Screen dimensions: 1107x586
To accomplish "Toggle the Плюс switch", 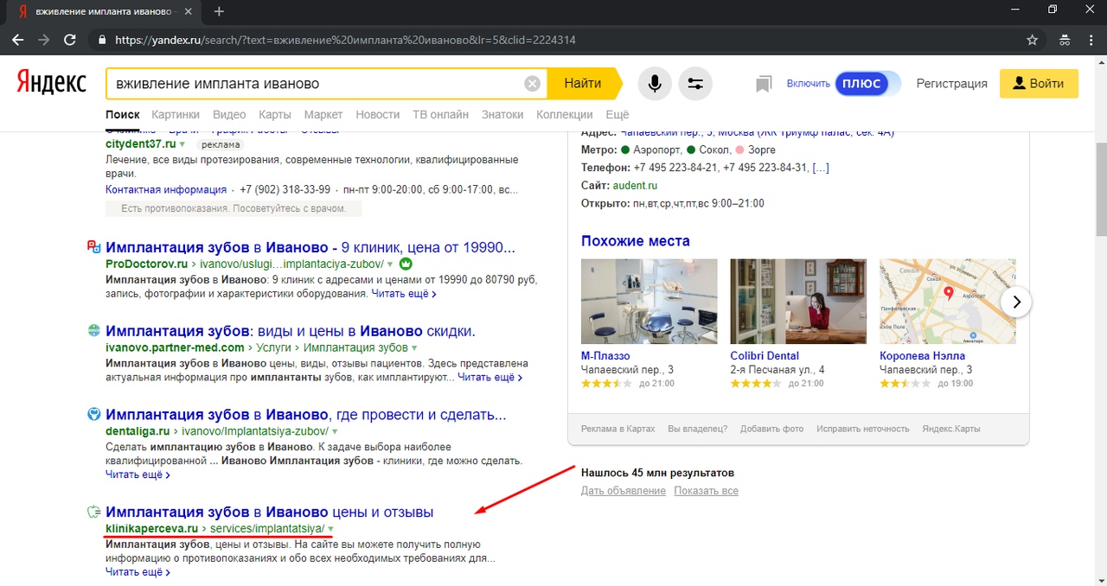I will pyautogui.click(x=867, y=84).
